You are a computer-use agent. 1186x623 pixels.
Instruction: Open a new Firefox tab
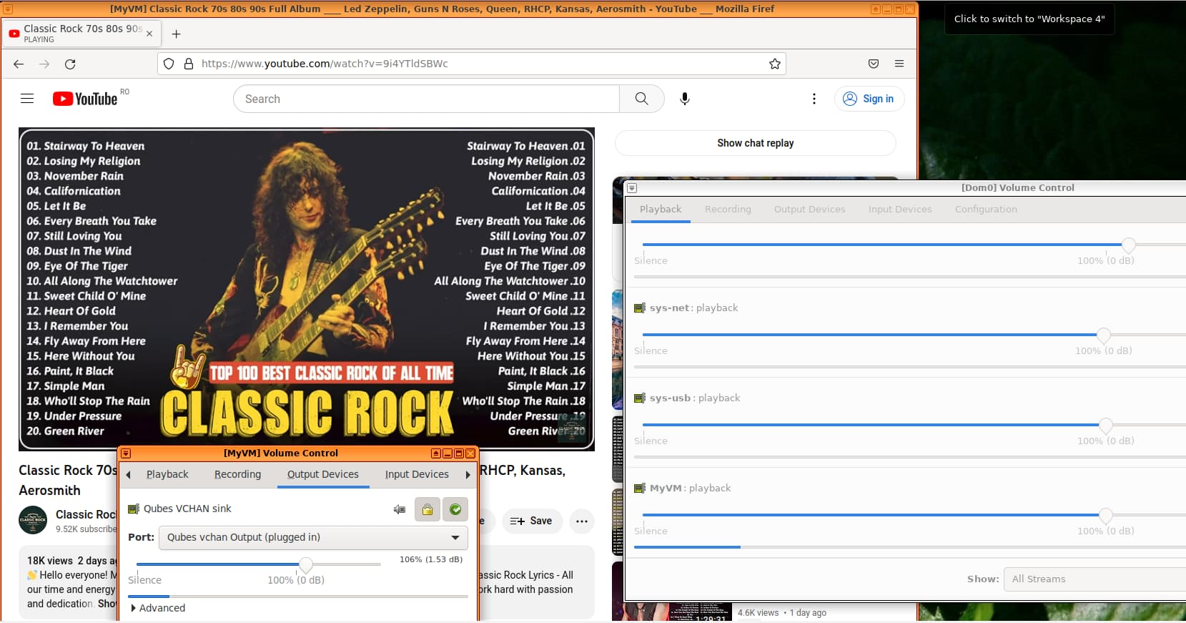tap(176, 34)
